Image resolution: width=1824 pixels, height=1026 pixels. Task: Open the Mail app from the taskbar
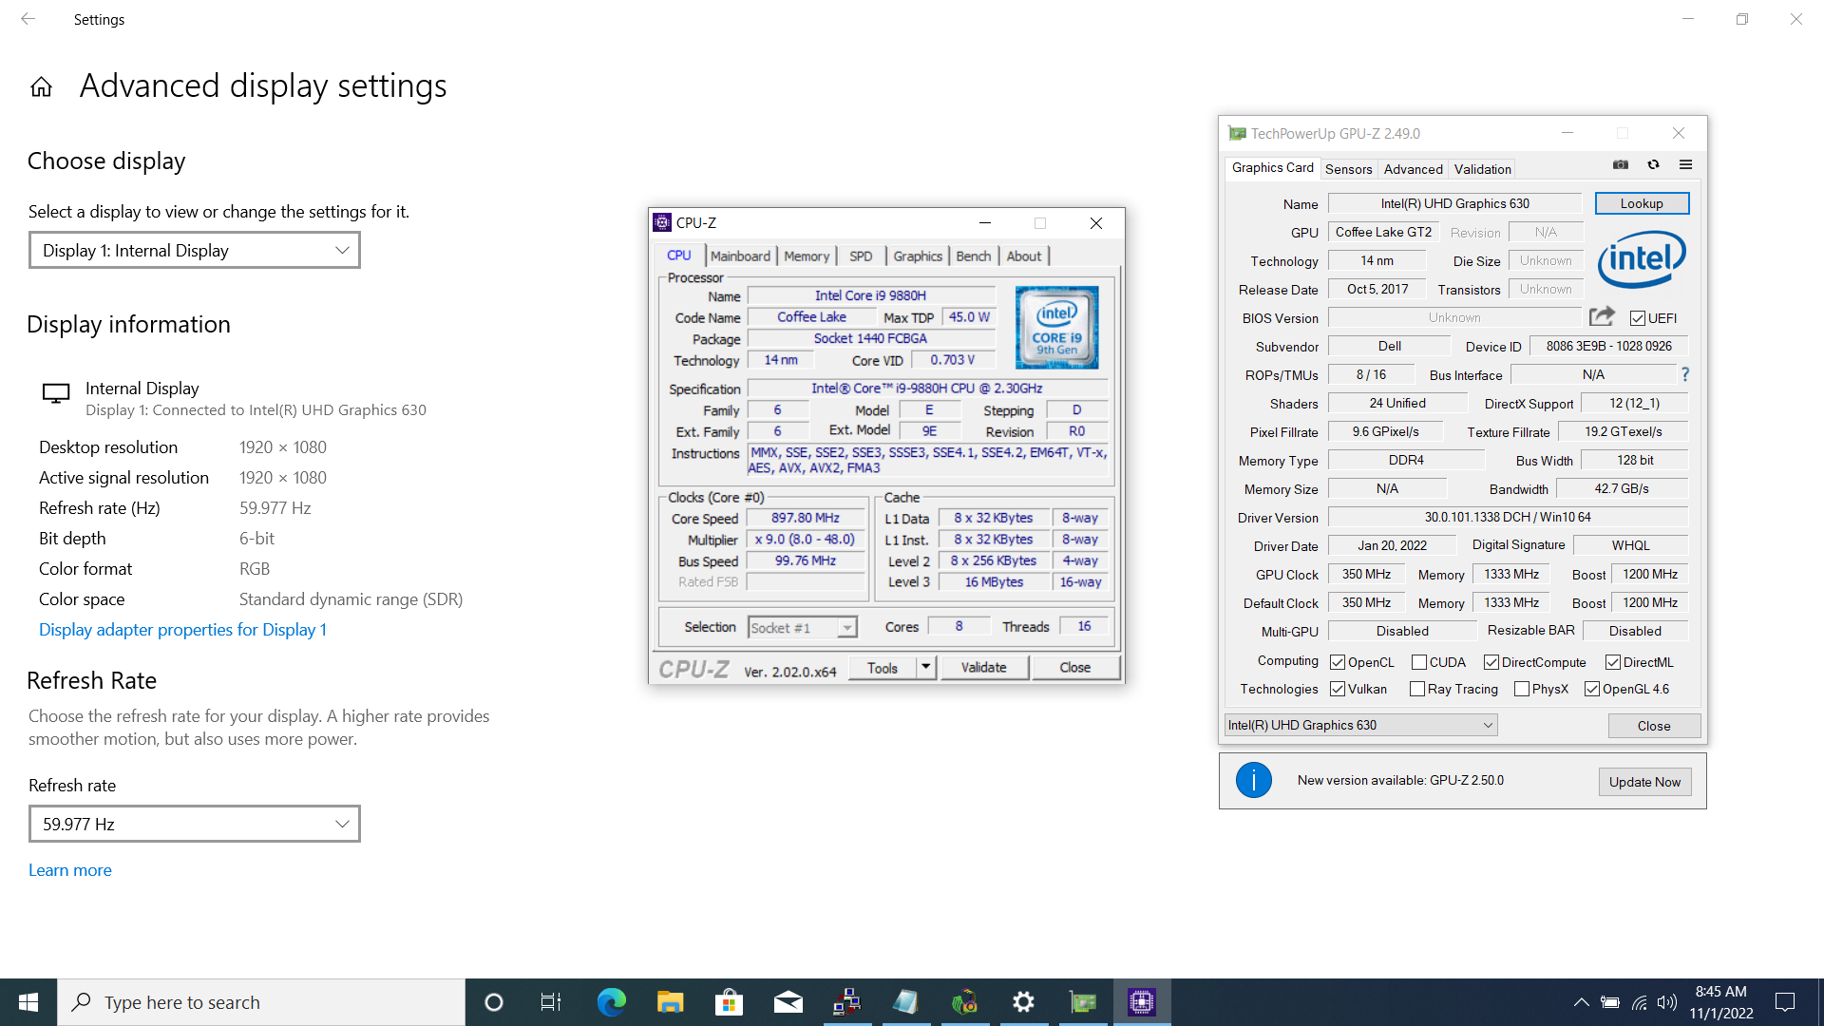tap(788, 1002)
